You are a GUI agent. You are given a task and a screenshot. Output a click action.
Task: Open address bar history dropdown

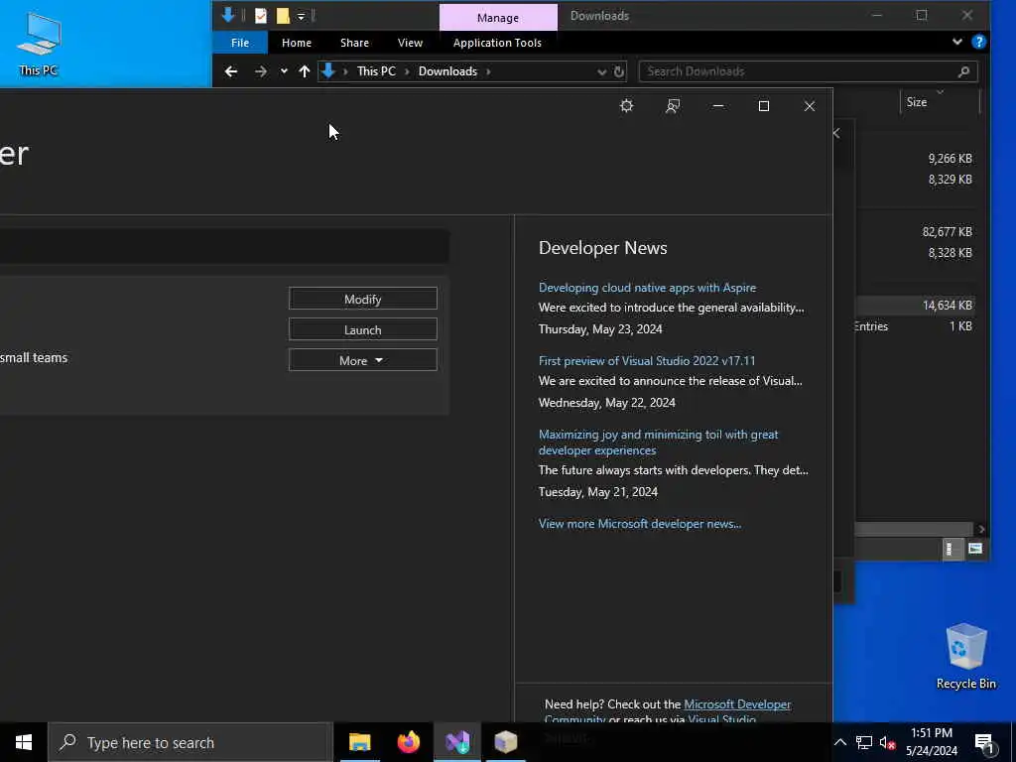tap(601, 71)
